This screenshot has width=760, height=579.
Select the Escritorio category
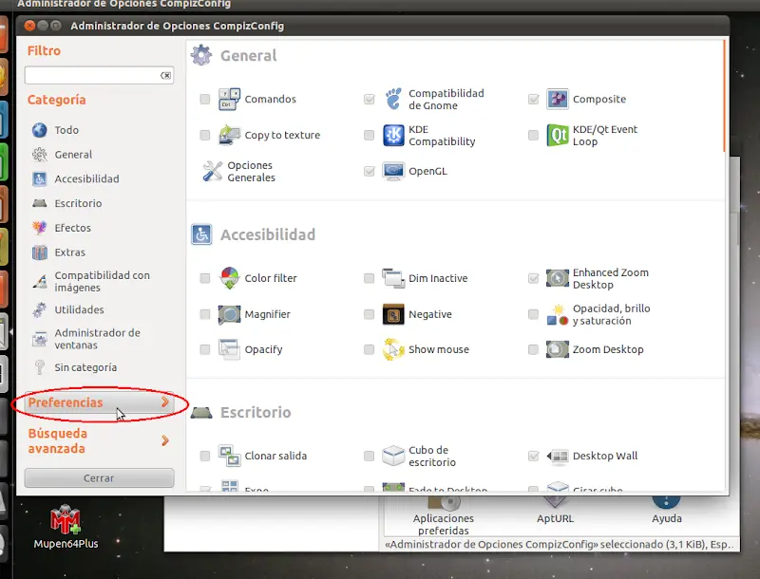coord(78,203)
